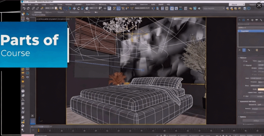Open Select by Name dialog icon

pyautogui.click(x=60, y=8)
